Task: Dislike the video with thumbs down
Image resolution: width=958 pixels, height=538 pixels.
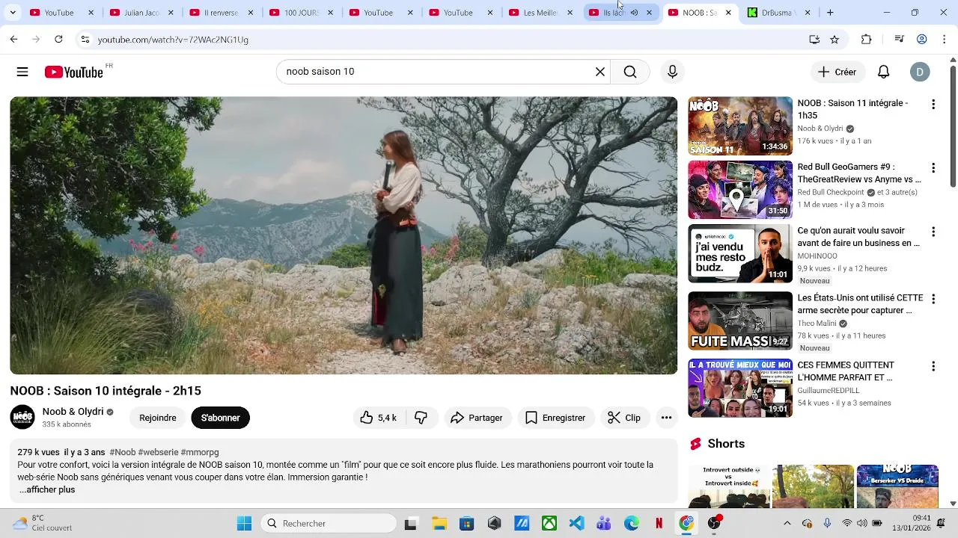Action: (x=421, y=418)
